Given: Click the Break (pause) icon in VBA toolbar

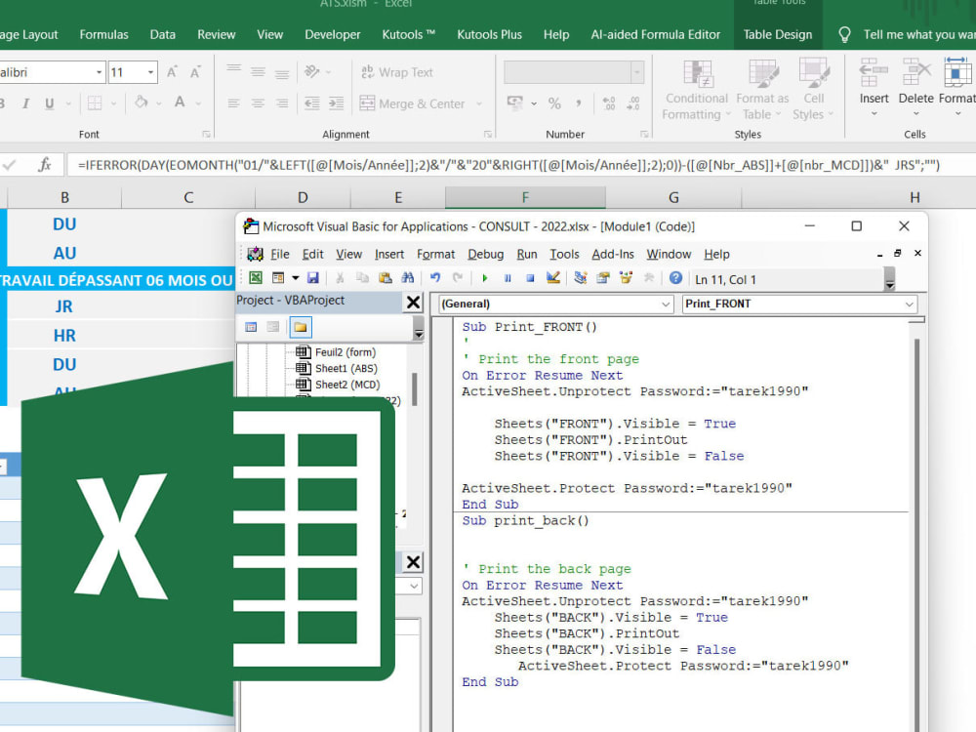Looking at the screenshot, I should (x=508, y=279).
